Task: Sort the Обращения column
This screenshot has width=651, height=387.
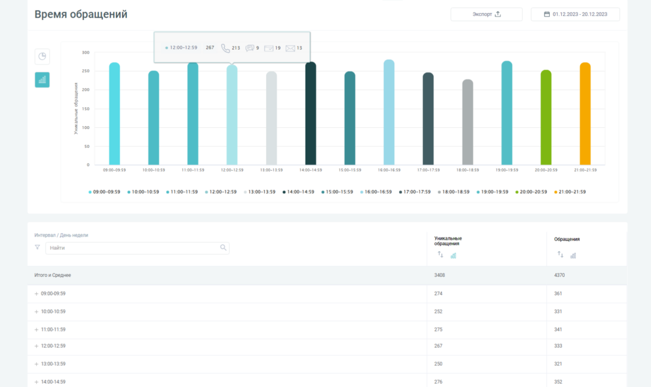Action: click(x=560, y=255)
